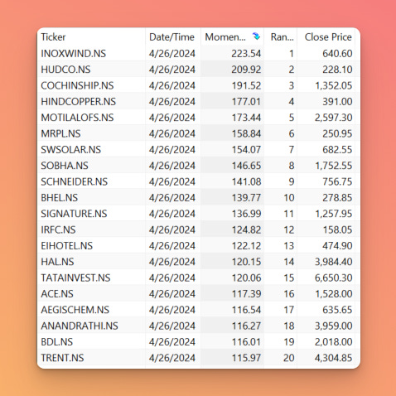Select the BHEL.NS ticker cell
Screen dimensions: 396x396
[x=60, y=197]
